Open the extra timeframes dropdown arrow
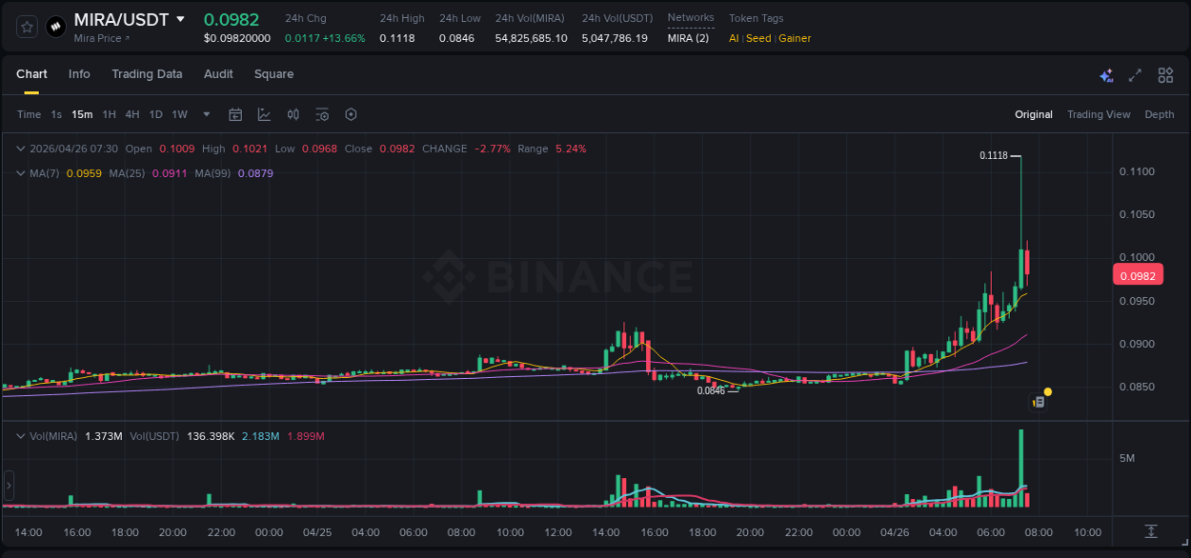This screenshot has height=558, width=1191. pos(205,114)
